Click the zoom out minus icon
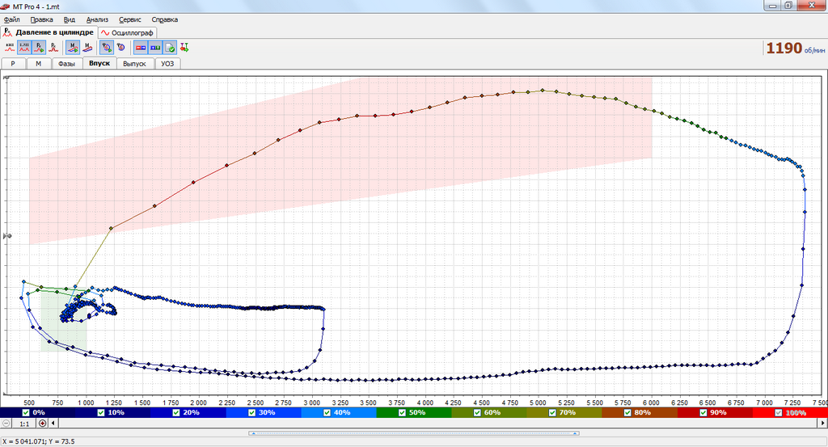Image resolution: width=828 pixels, height=447 pixels. (x=7, y=424)
